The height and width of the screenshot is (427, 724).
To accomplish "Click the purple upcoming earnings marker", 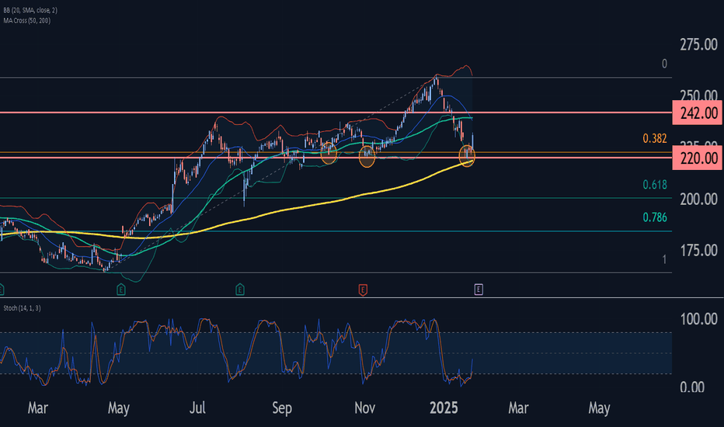I will pos(479,290).
